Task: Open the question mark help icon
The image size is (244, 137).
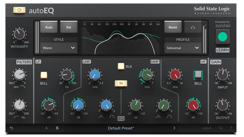Action: pos(231,128)
